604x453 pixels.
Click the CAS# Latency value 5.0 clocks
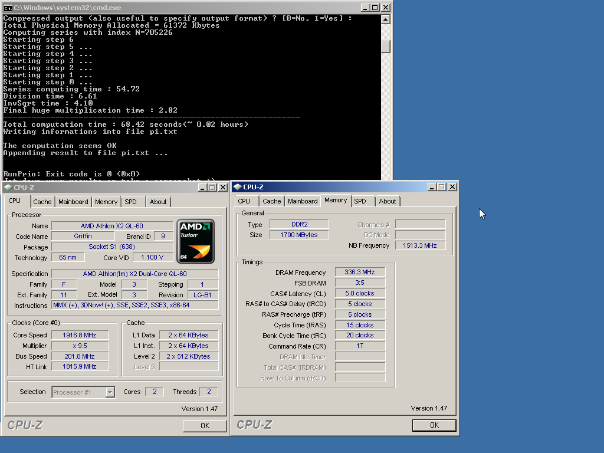[360, 293]
